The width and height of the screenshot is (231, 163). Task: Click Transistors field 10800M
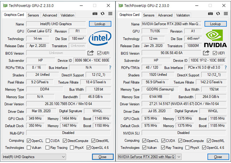[x=193, y=46]
